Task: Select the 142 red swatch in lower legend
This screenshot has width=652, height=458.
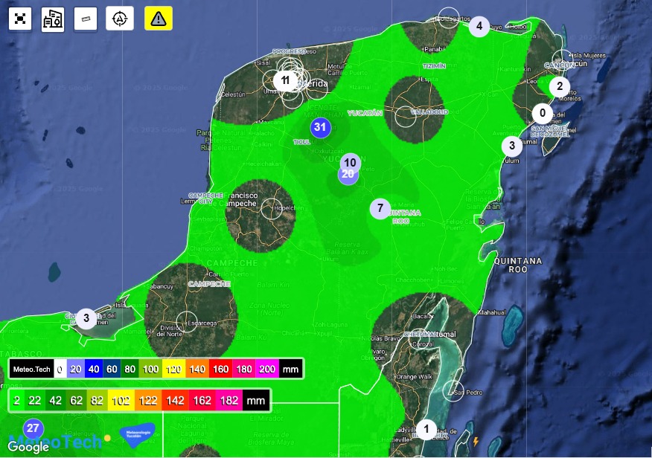Action: (x=175, y=401)
